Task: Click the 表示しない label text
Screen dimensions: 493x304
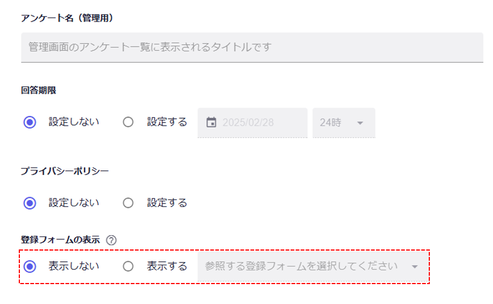Action: [74, 266]
